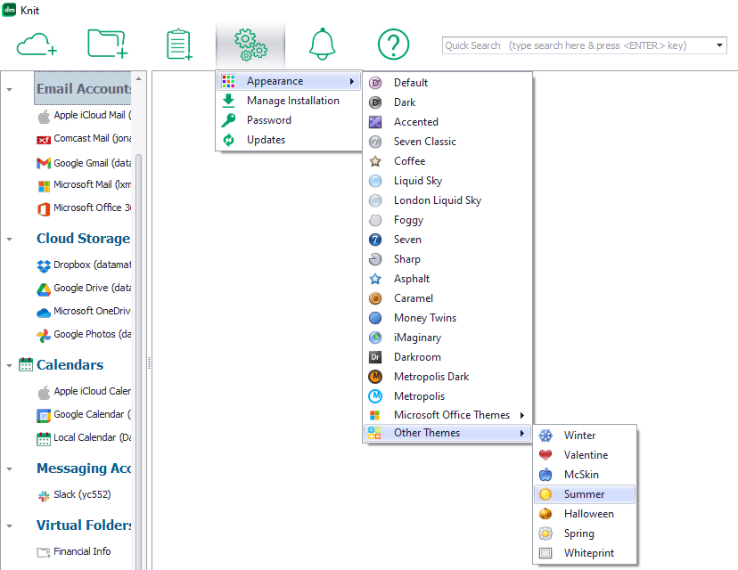The width and height of the screenshot is (738, 570).
Task: Click the Microsoft Office 365 icon
Action: pyautogui.click(x=44, y=208)
